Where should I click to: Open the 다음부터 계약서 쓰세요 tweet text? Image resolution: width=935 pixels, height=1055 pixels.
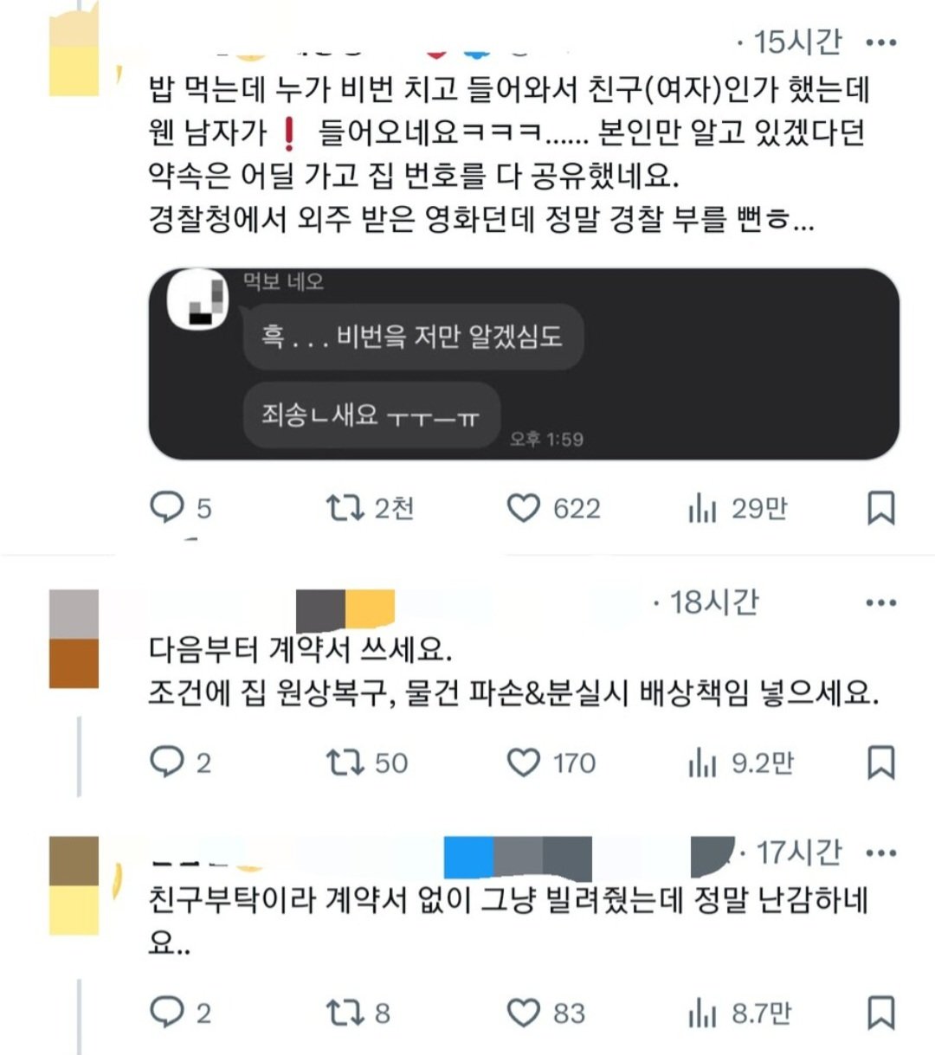[513, 671]
